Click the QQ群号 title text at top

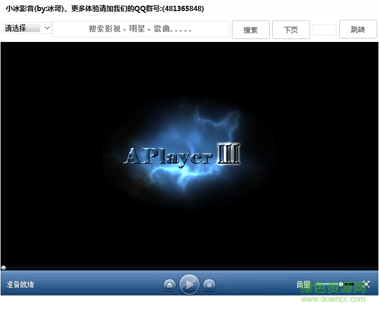[x=169, y=9]
